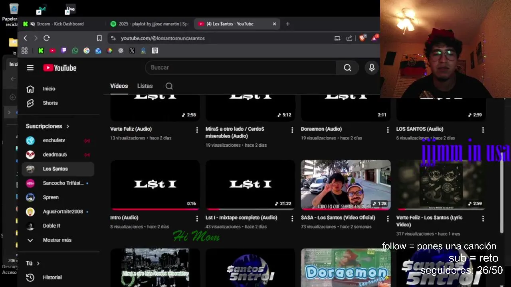
Task: Open options for Doraemon (Audio)
Action: pos(388,130)
